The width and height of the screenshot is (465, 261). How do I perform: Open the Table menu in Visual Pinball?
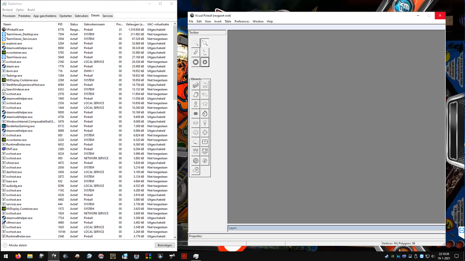(x=228, y=21)
